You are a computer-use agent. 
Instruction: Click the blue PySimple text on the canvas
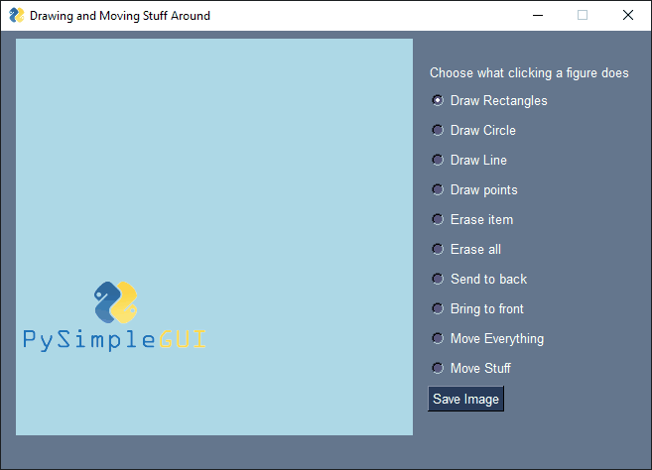[x=89, y=341]
